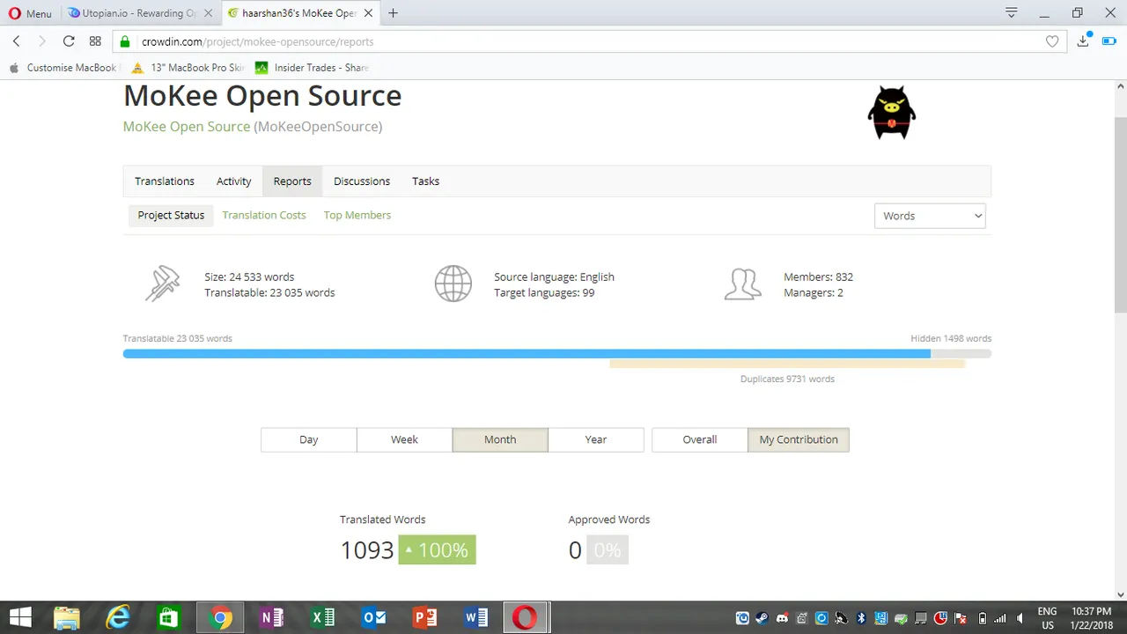The height and width of the screenshot is (634, 1127).
Task: Click the members people icon
Action: [x=742, y=284]
